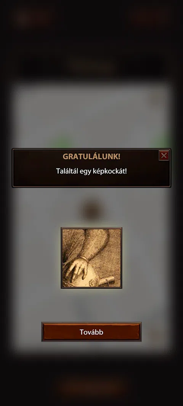Click the GRATULÁLUNK! heading

point(91,156)
